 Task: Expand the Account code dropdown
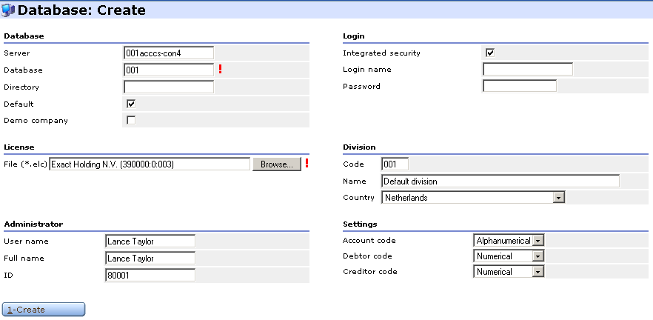coord(509,241)
